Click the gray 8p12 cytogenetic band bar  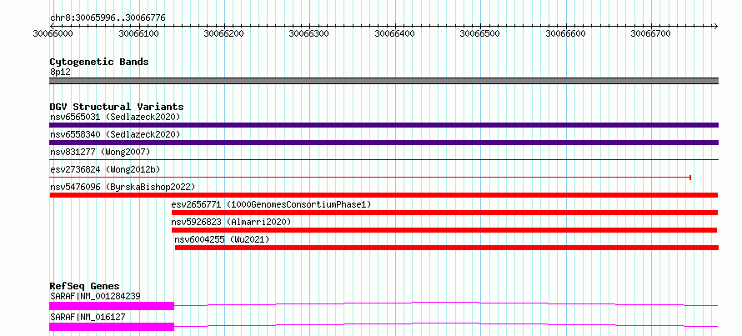(x=384, y=81)
